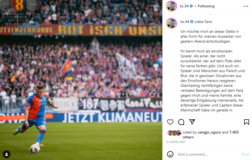Open the three-dots more options menu
This screenshot has height=160, width=252.
click(x=246, y=6)
